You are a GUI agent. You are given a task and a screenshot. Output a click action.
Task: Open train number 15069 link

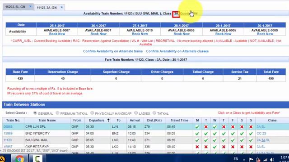coord(8,133)
